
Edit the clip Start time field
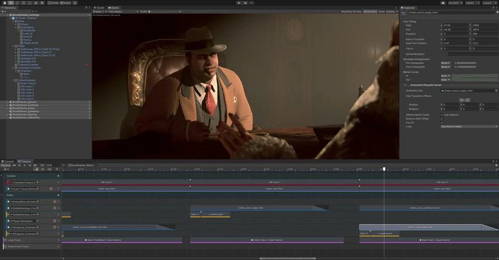pos(456,25)
